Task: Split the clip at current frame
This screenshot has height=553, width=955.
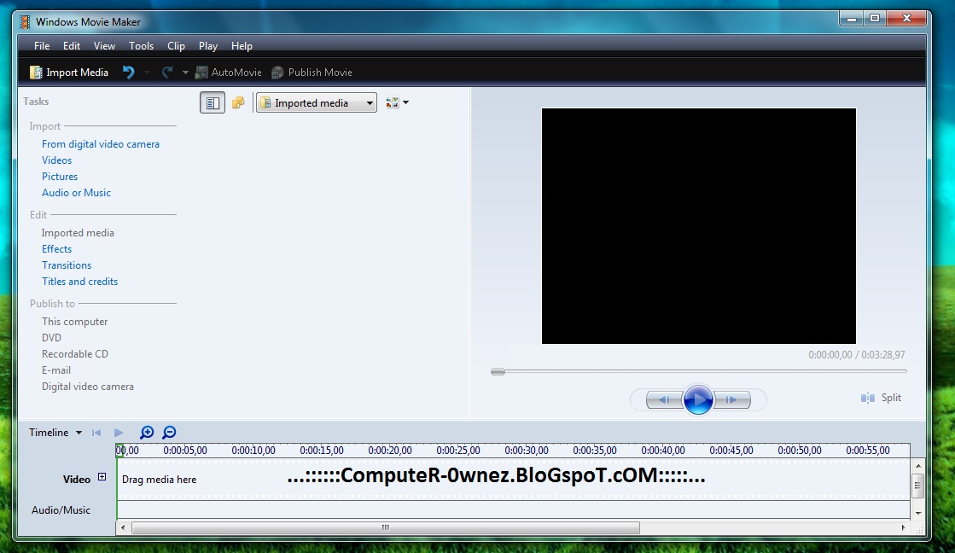Action: tap(881, 398)
